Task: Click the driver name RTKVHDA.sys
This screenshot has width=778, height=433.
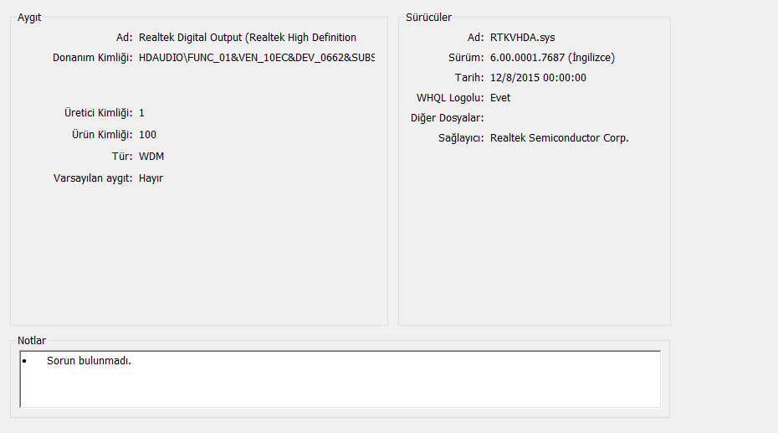Action: (523, 38)
